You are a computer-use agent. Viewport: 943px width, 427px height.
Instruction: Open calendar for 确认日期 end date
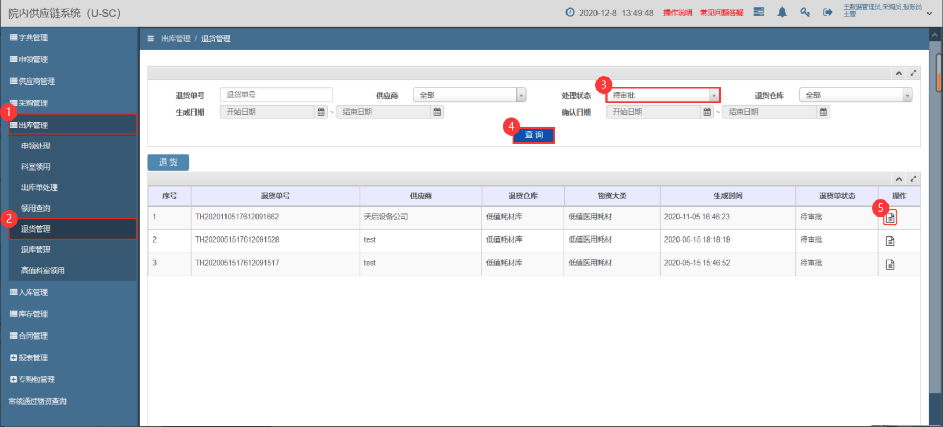point(823,112)
